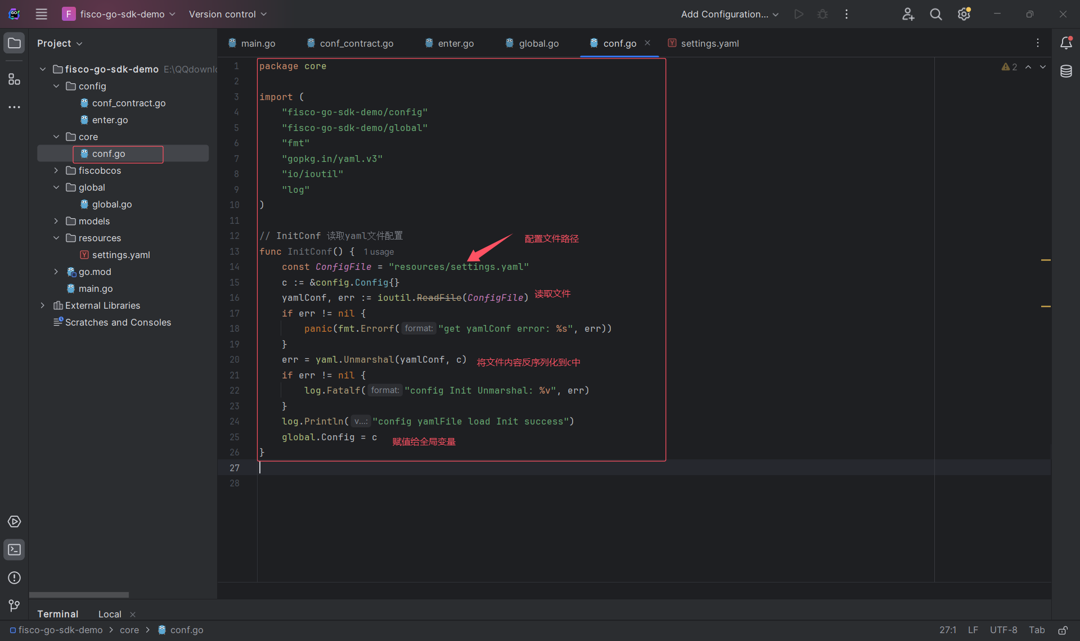Start a Code With Me session
The height and width of the screenshot is (641, 1080).
(x=908, y=14)
